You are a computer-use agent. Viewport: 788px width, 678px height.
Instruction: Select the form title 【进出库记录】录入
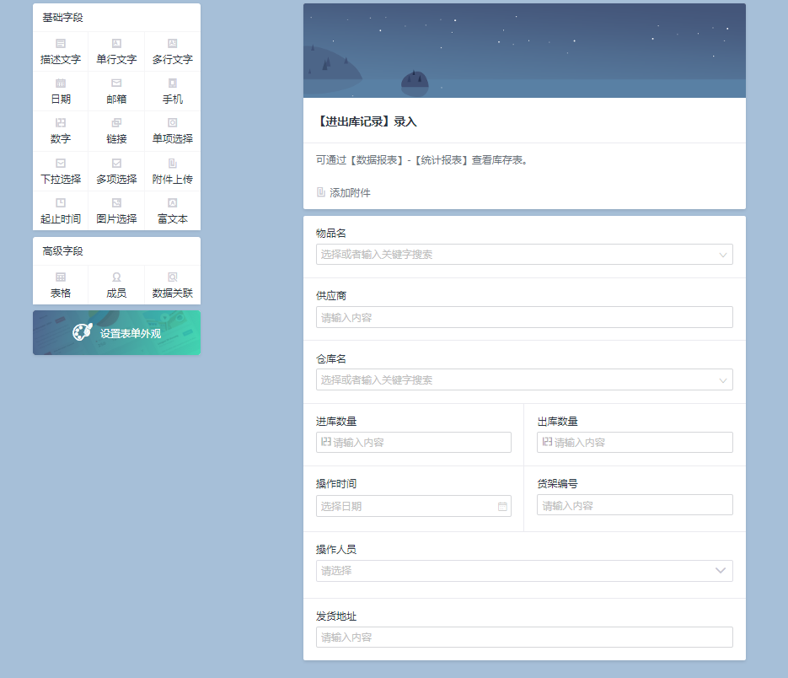click(x=367, y=121)
